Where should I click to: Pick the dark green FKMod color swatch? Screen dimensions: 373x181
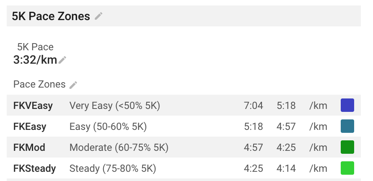(347, 147)
